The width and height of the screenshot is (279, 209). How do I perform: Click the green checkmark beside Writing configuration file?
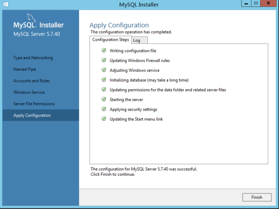coord(104,50)
